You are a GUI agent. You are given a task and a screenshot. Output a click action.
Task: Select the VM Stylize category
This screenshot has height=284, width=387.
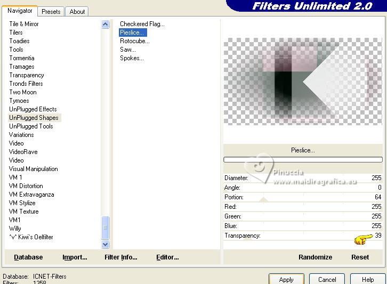(x=22, y=203)
